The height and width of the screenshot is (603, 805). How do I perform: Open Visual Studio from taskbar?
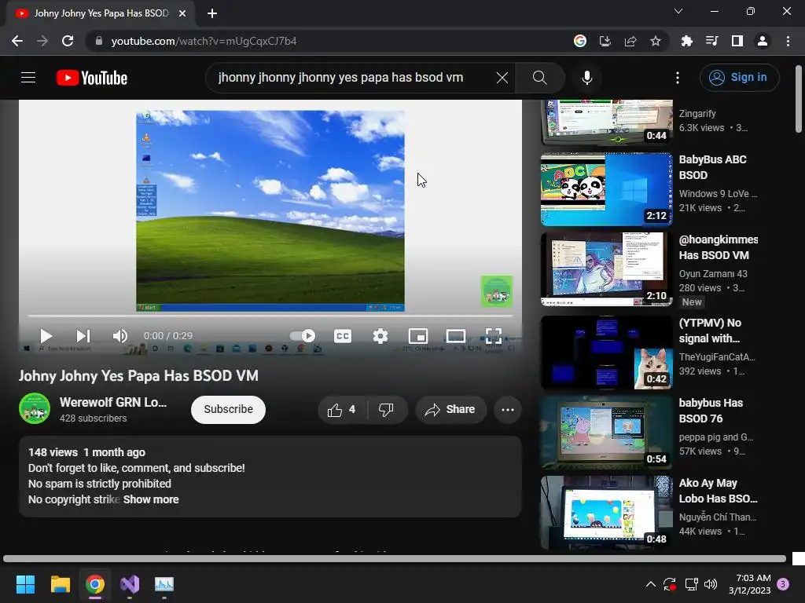130,584
